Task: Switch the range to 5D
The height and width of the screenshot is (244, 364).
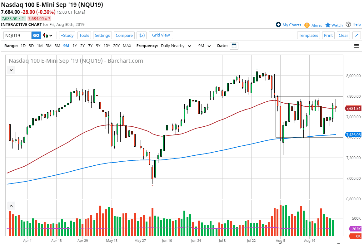Action: point(31,46)
